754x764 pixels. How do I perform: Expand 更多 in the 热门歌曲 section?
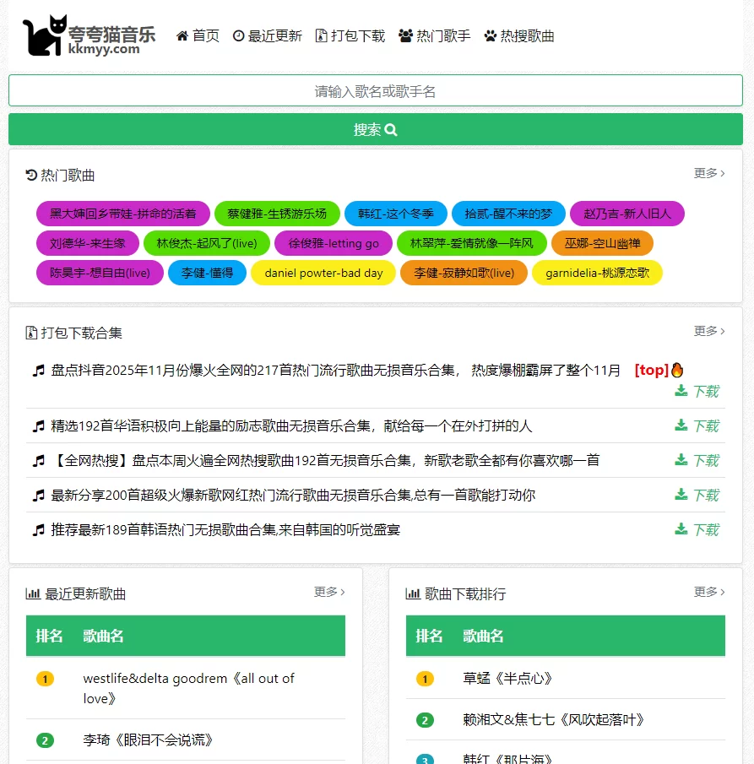click(709, 171)
